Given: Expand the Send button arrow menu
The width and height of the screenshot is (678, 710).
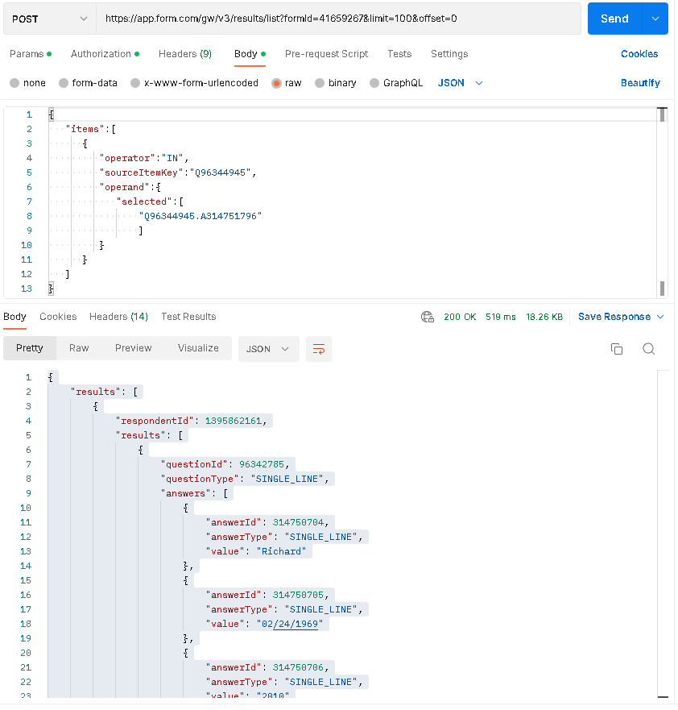Looking at the screenshot, I should (655, 19).
